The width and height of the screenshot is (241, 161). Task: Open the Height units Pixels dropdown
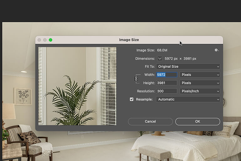200,83
